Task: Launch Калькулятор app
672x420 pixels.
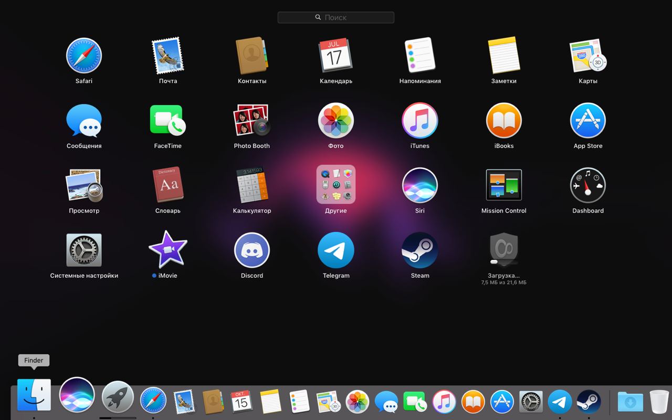Action: click(252, 185)
